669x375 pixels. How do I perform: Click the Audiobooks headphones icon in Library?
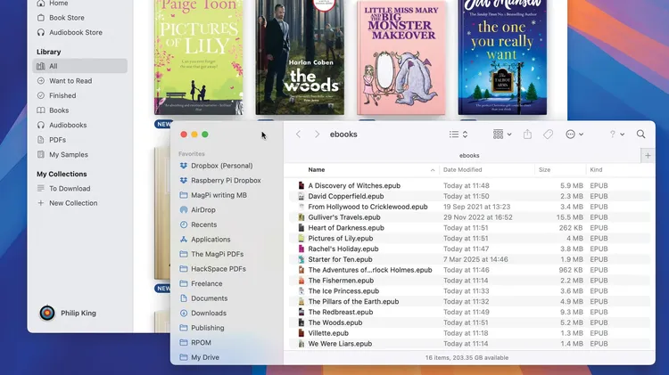[x=40, y=125]
